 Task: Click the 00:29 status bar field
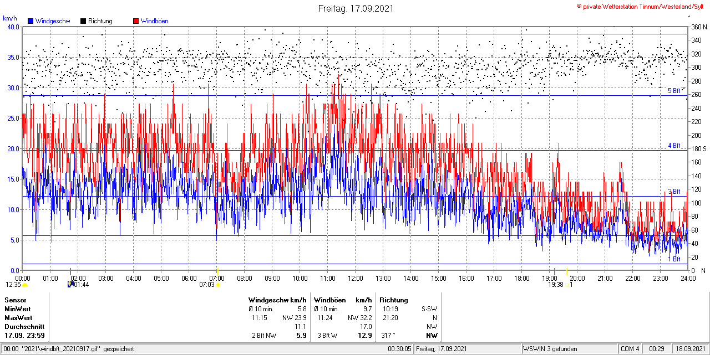coord(657,349)
